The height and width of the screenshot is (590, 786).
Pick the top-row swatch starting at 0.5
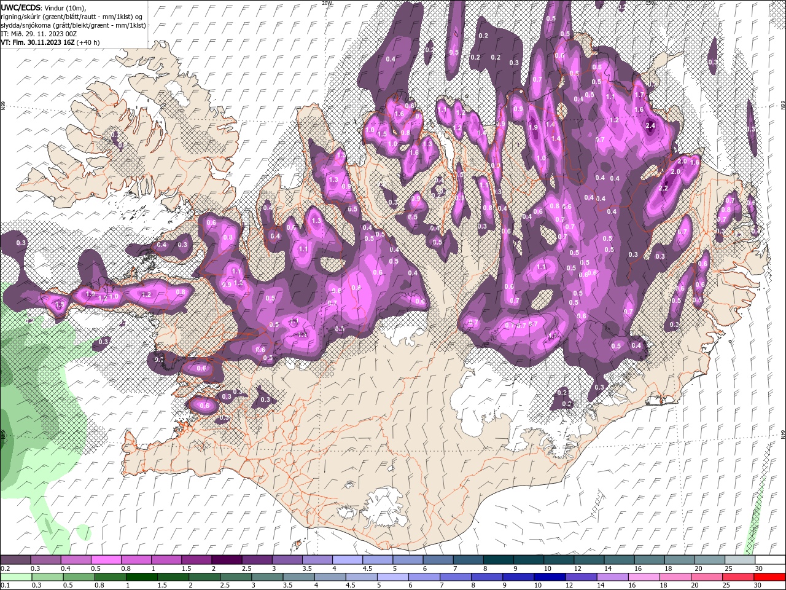(106, 560)
